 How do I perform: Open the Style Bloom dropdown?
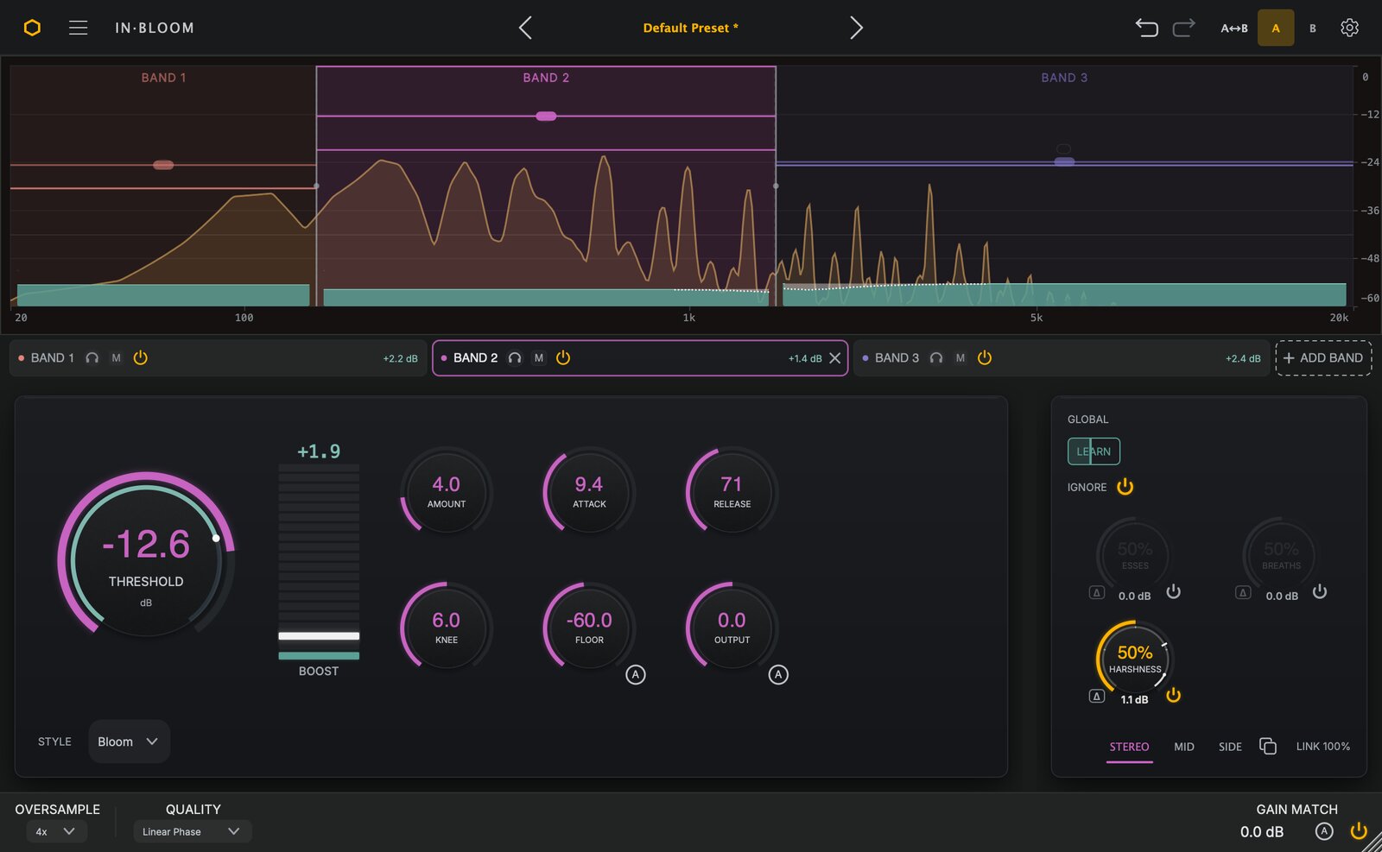(129, 742)
